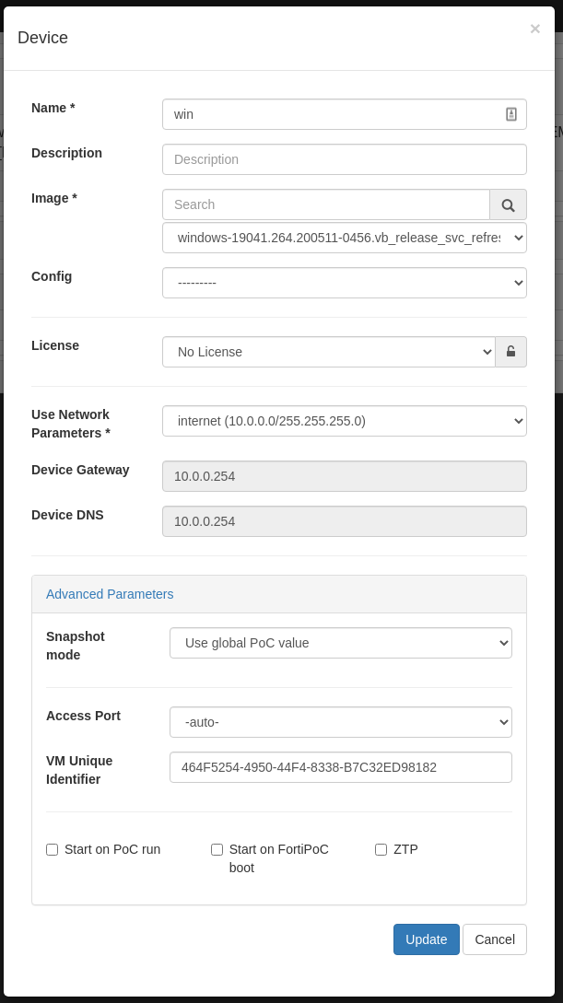Click the VM Unique Identifier field
563x1003 pixels.
[340, 767]
